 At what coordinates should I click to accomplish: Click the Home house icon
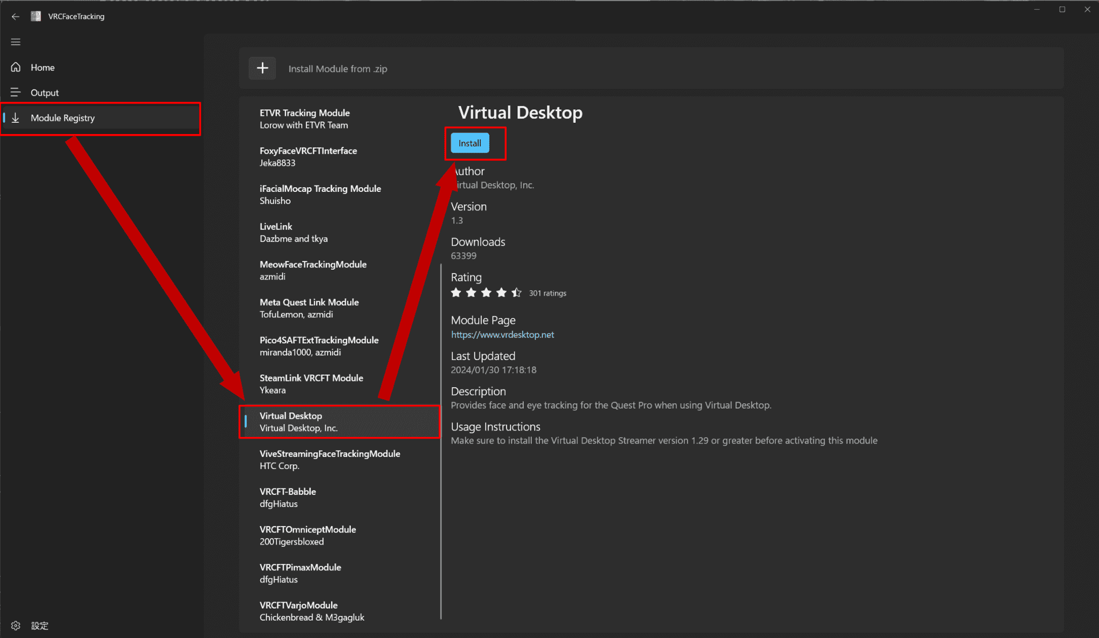[16, 67]
